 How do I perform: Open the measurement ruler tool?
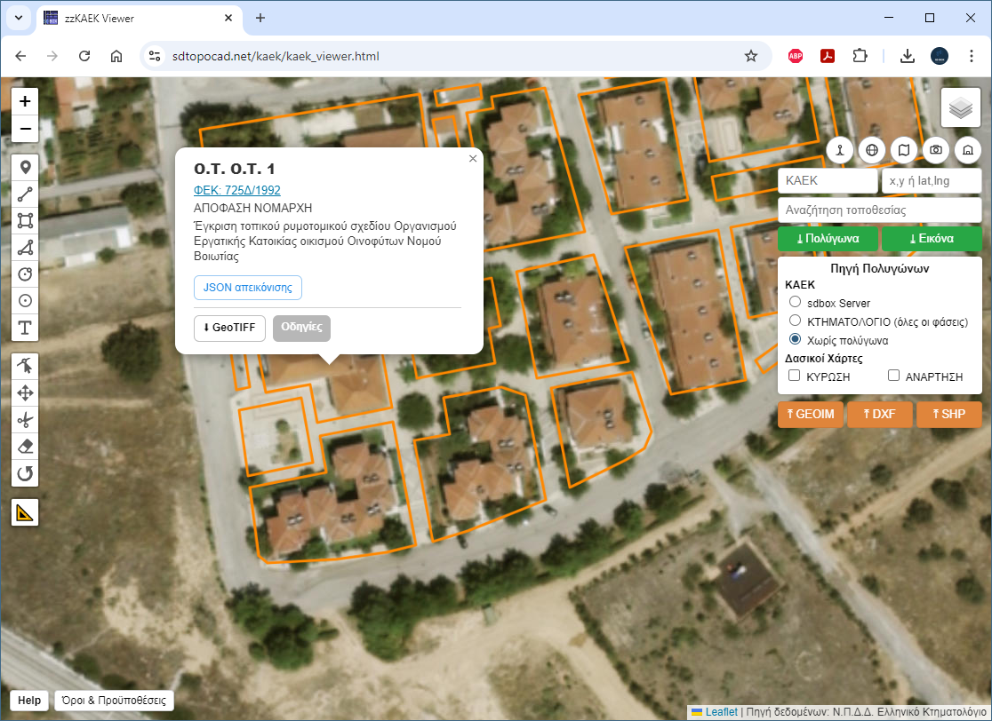(25, 512)
